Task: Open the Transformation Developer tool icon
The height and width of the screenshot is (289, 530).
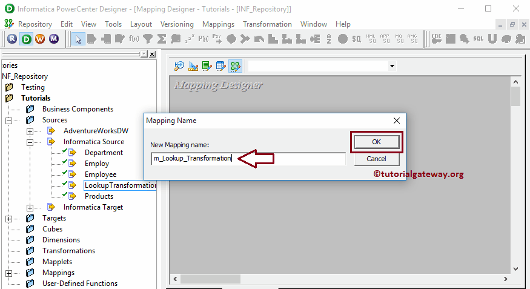Action: pos(207,66)
